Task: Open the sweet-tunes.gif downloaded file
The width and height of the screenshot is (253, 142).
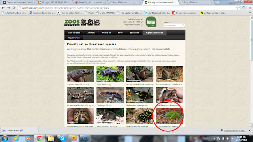Action: click(x=18, y=131)
